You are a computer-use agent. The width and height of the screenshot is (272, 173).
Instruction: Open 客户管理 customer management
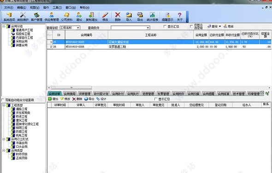tap(36, 17)
